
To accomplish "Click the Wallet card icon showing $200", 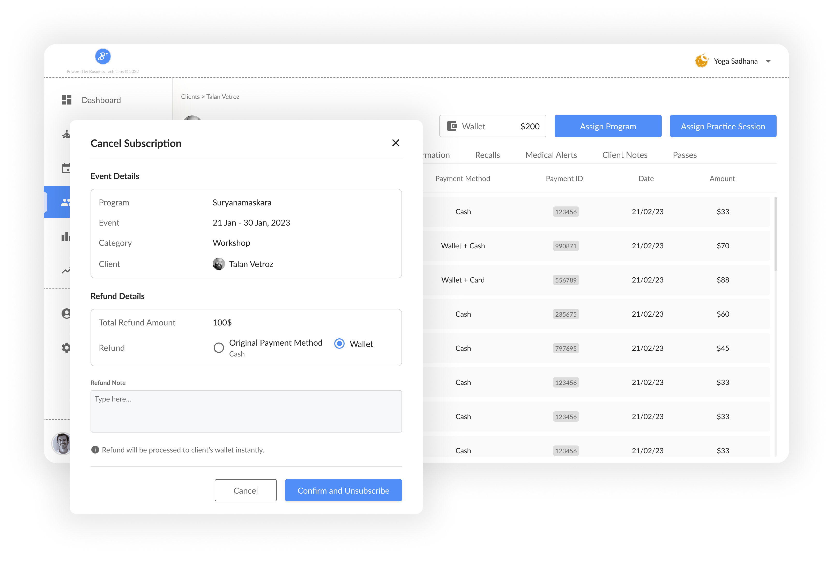I will [x=453, y=126].
